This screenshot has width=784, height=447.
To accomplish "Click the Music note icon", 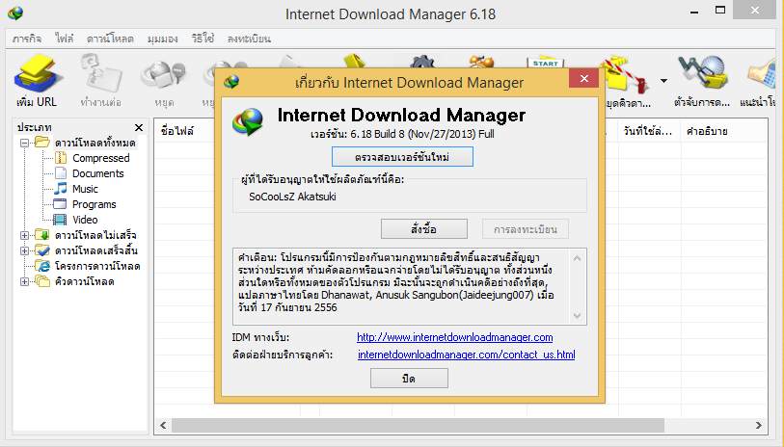I will pos(61,189).
